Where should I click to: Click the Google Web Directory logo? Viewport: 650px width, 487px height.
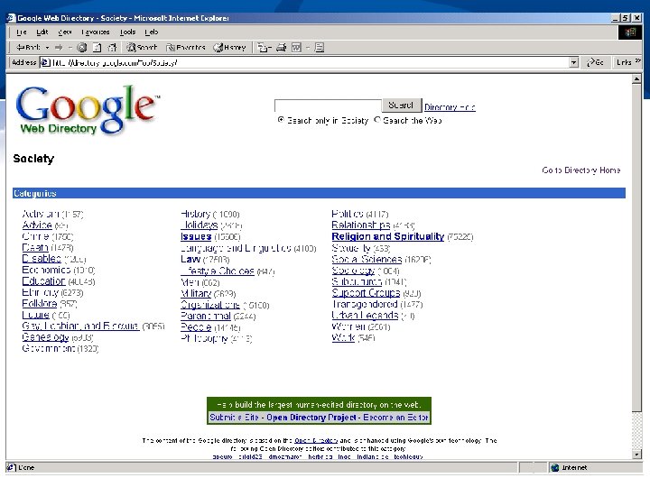point(88,110)
